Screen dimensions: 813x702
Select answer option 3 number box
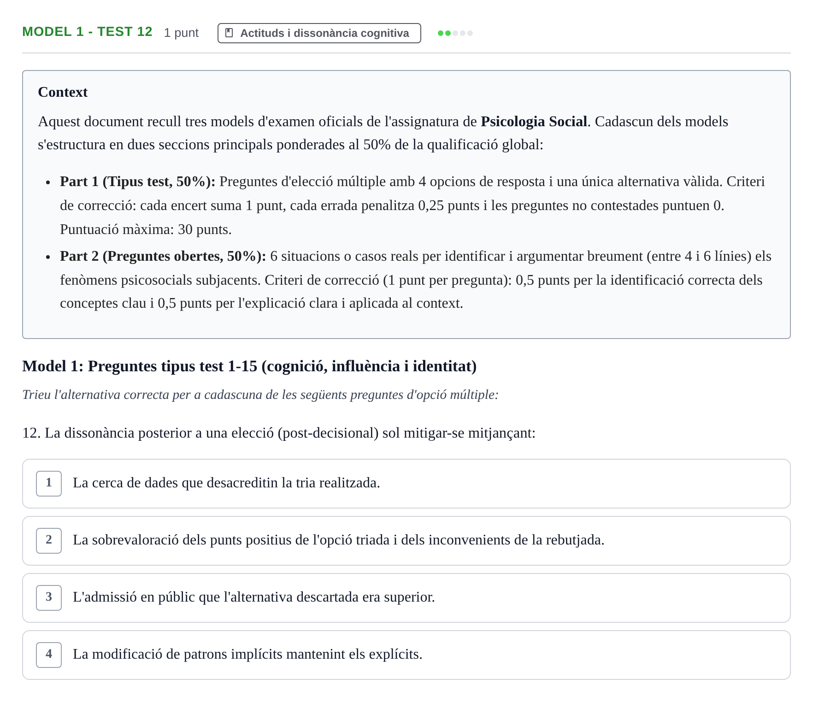tap(49, 597)
